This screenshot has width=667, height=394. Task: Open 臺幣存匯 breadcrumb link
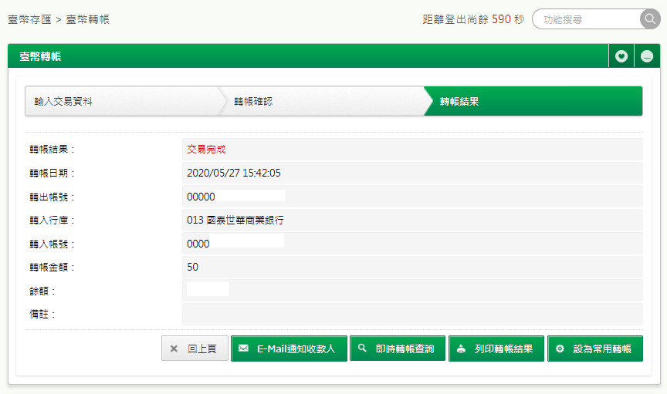[x=30, y=19]
